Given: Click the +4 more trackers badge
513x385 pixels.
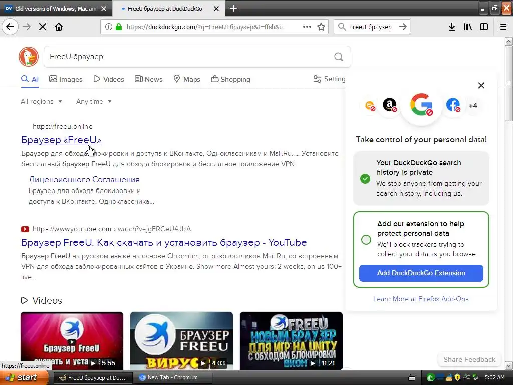Looking at the screenshot, I should coord(473,106).
